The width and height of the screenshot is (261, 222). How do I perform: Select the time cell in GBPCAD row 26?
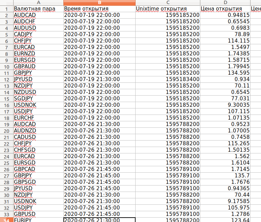(x=100, y=169)
